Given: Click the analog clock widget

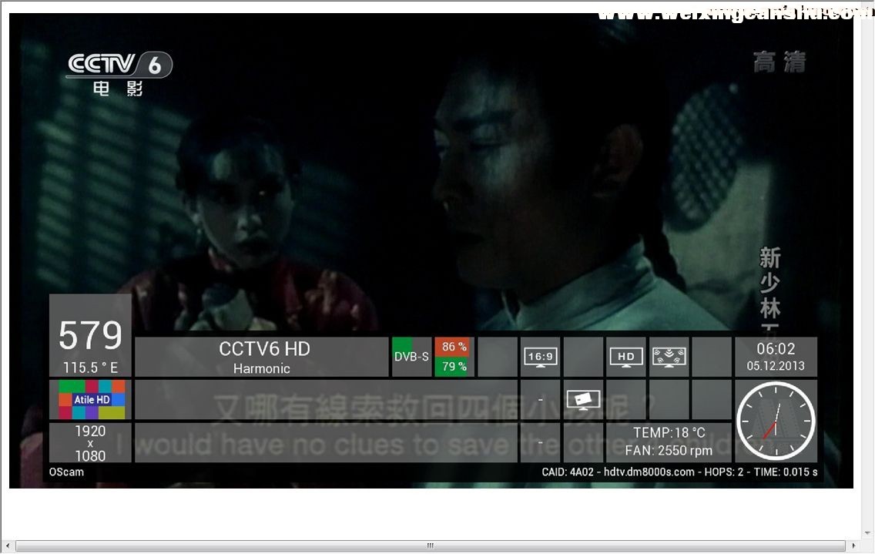Looking at the screenshot, I should coord(776,421).
